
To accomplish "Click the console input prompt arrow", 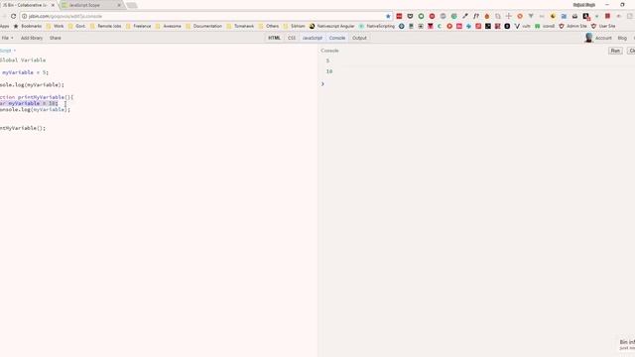I will [x=322, y=84].
